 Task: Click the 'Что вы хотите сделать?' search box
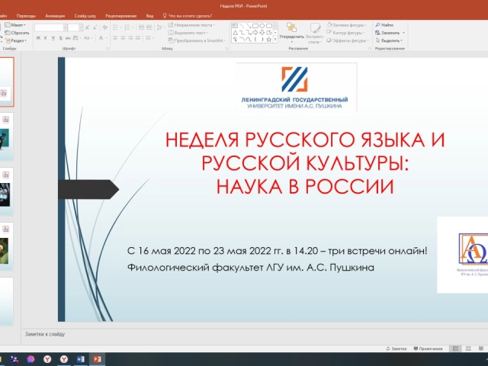188,16
